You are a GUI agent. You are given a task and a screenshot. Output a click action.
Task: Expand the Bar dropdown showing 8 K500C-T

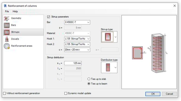click(x=77, y=22)
